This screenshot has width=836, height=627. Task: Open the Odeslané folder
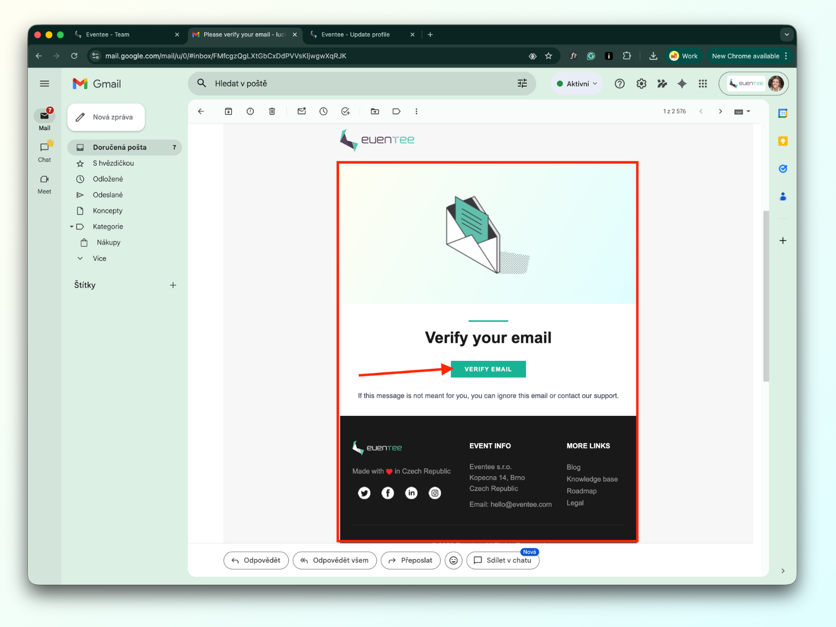124,195
